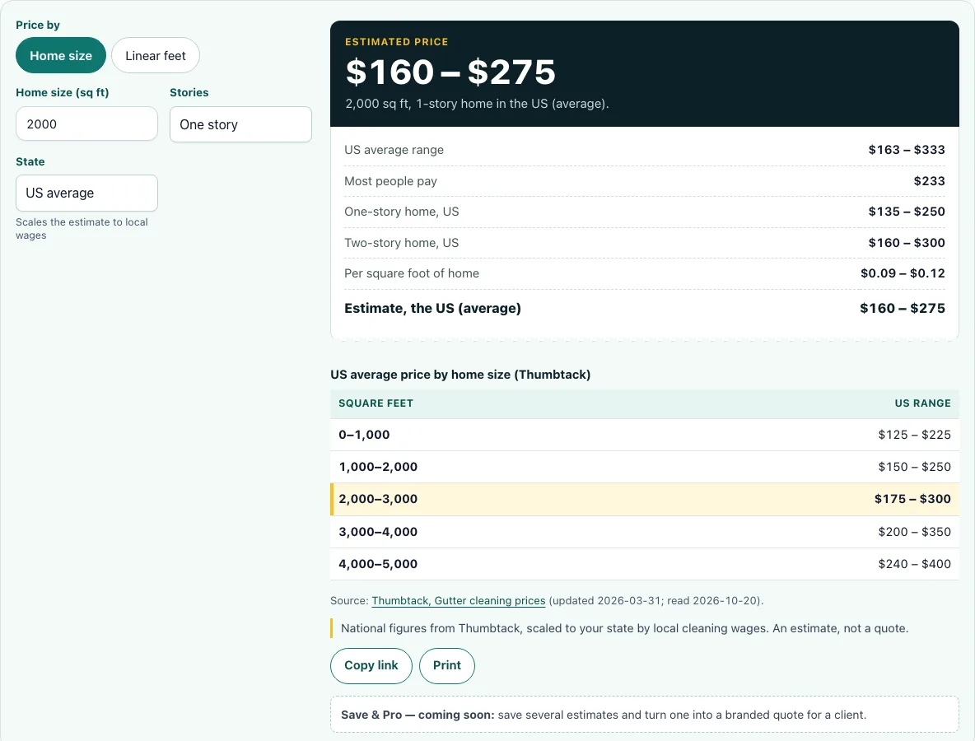The width and height of the screenshot is (975, 741).
Task: Select the 3,000–4,000 square feet row
Action: click(x=645, y=532)
